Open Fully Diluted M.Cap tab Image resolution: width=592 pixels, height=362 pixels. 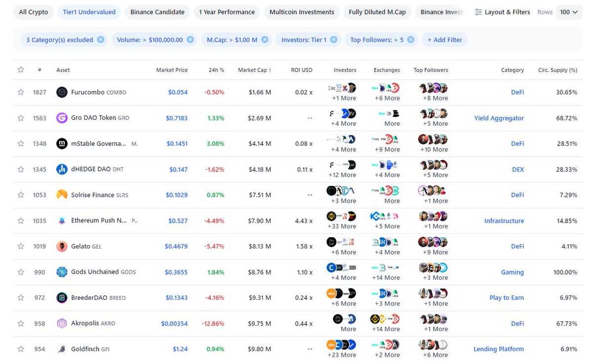[x=377, y=12]
